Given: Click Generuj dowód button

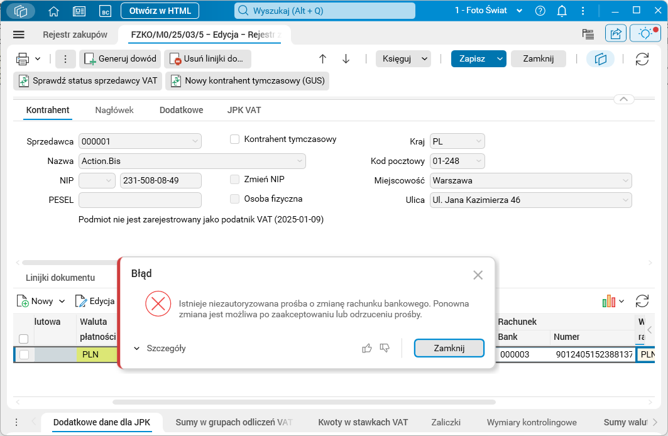Looking at the screenshot, I should point(120,59).
